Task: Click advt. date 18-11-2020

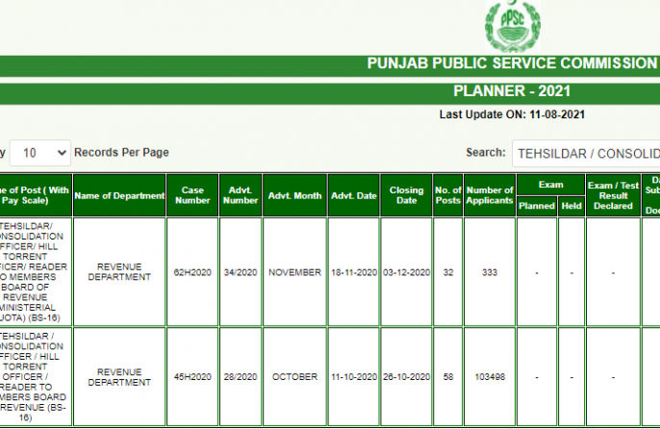Action: (354, 272)
